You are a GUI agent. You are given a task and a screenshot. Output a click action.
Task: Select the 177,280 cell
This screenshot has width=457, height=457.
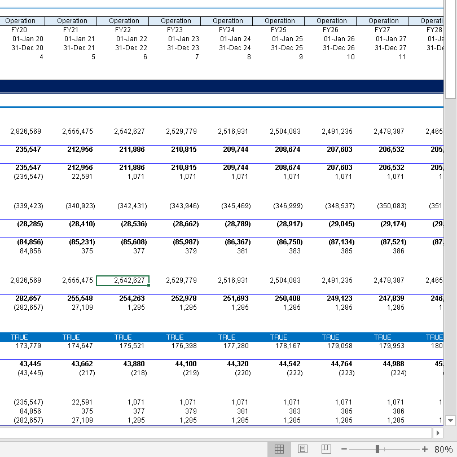236,346
